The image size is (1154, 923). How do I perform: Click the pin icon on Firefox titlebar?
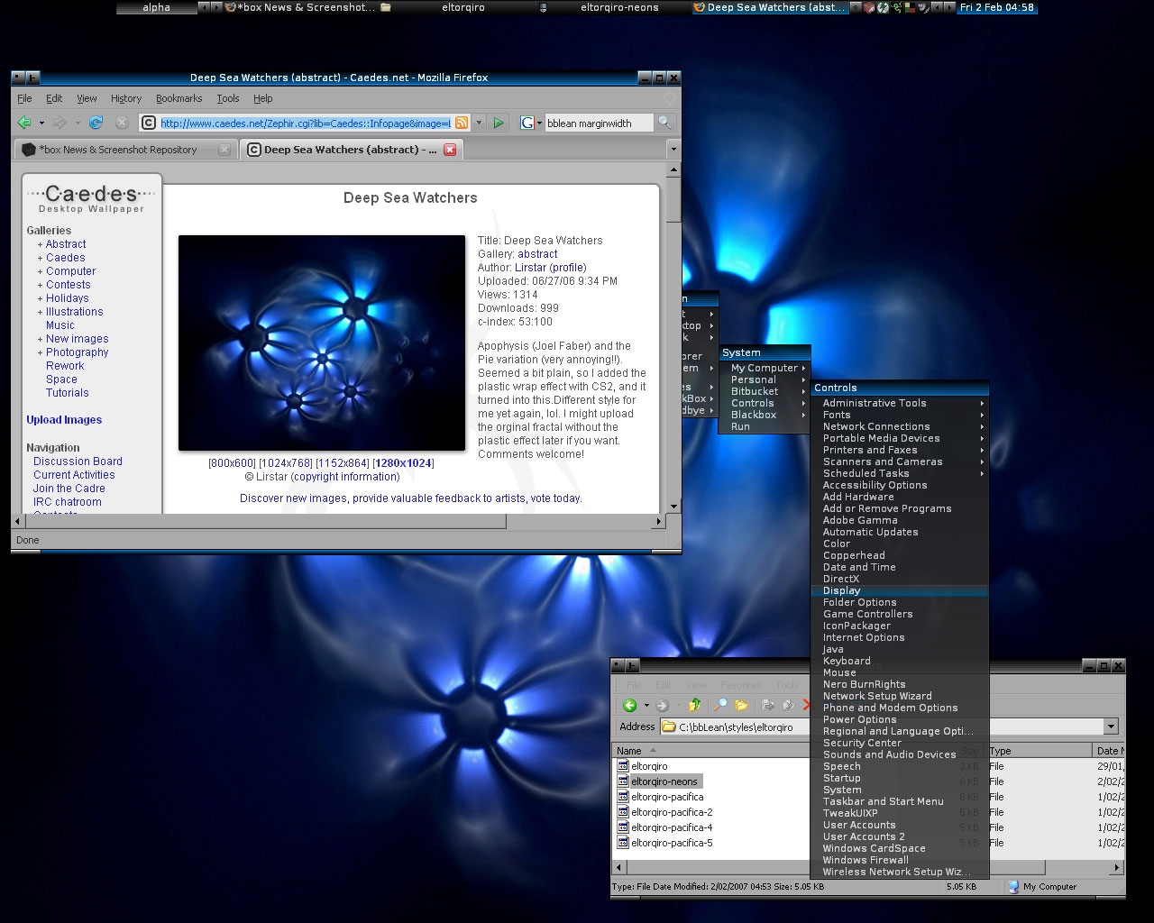tap(32, 78)
